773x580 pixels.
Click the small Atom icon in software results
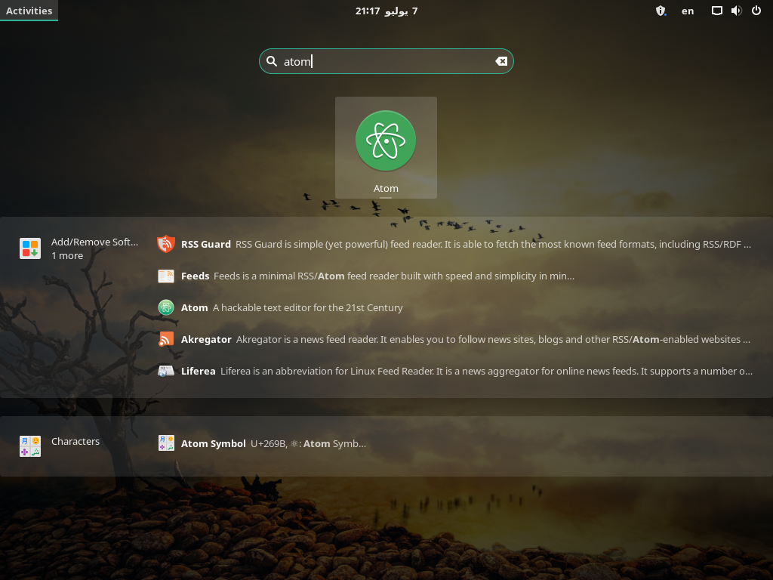166,307
